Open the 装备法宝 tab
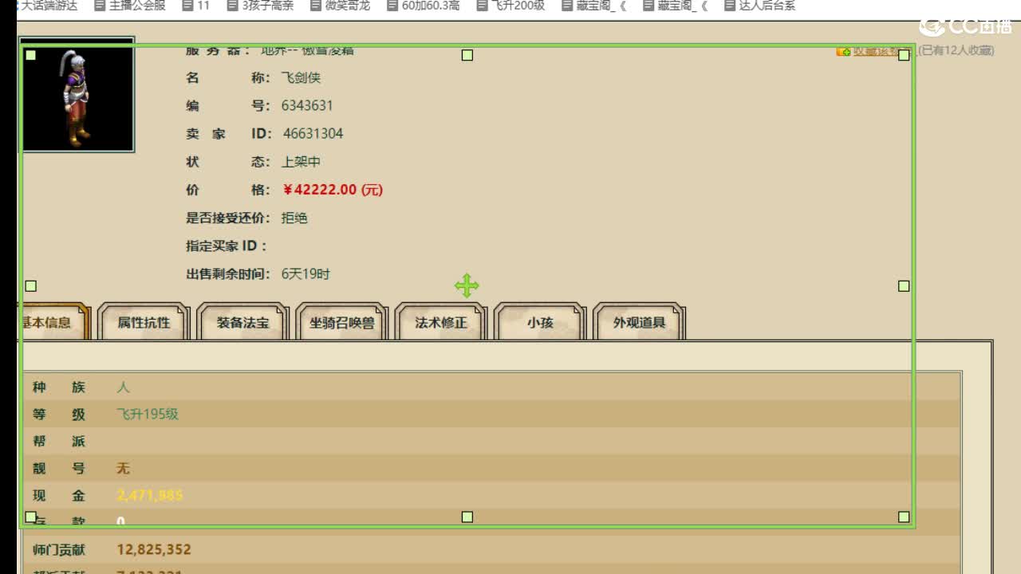Screen dimensions: 1021x574 [242, 323]
